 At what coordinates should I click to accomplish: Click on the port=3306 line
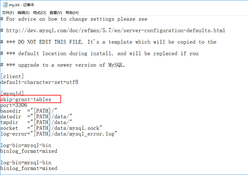click(x=14, y=105)
